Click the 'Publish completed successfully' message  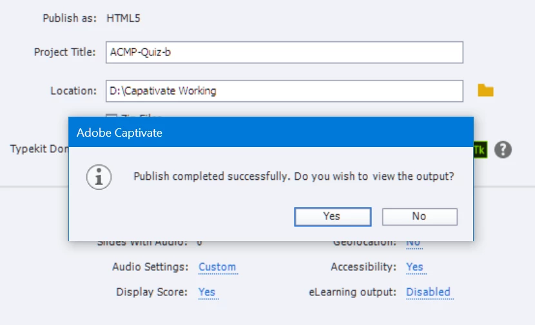coord(294,176)
